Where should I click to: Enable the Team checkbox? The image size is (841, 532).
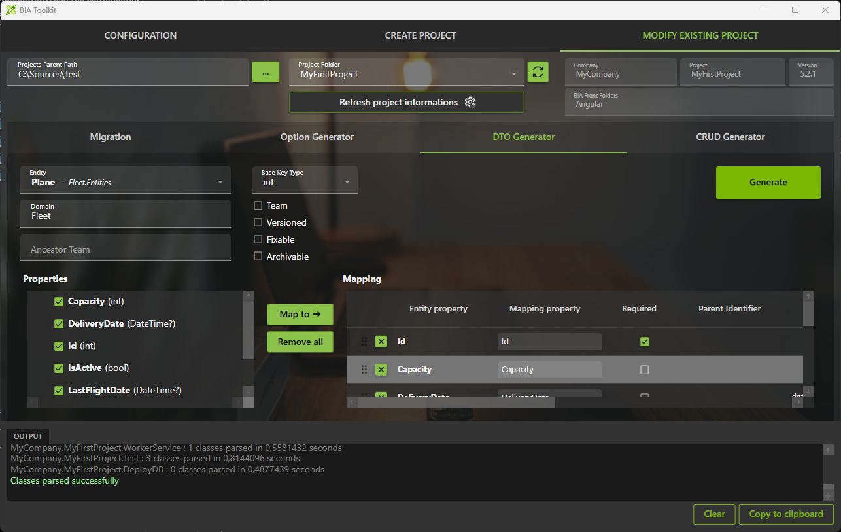point(258,205)
